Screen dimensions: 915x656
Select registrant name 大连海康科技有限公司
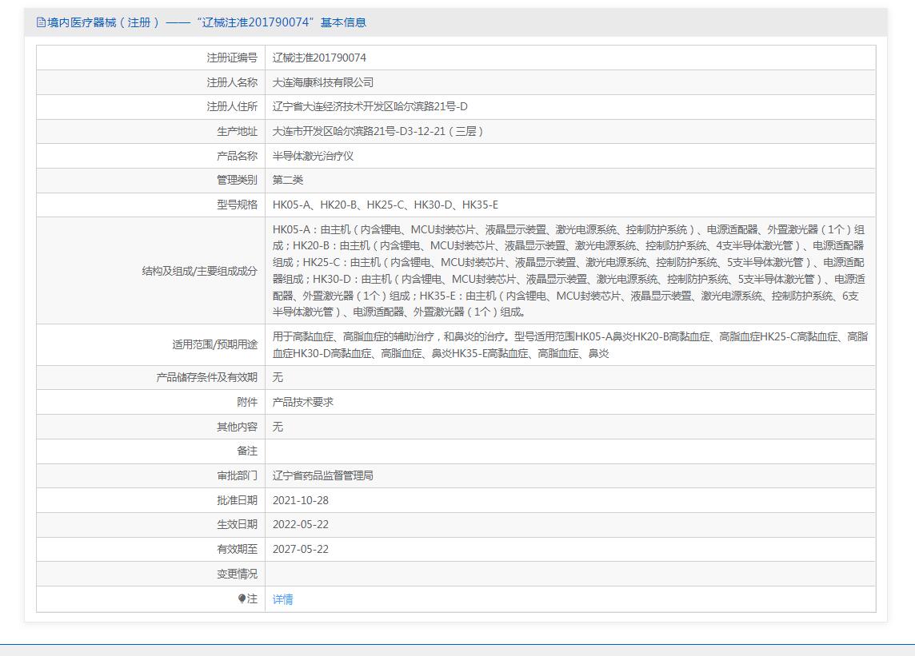coord(322,82)
